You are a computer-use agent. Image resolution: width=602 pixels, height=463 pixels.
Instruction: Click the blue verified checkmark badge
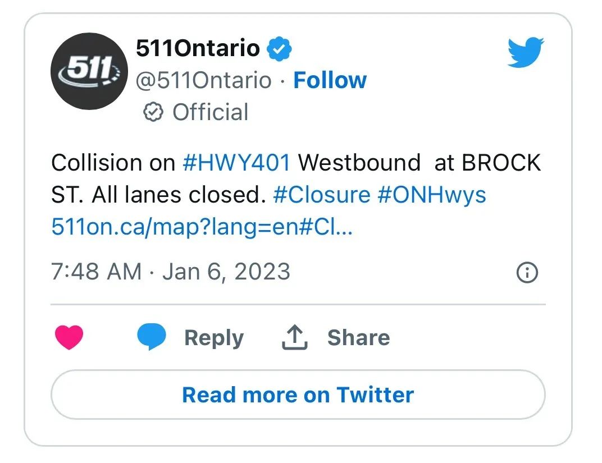click(279, 49)
